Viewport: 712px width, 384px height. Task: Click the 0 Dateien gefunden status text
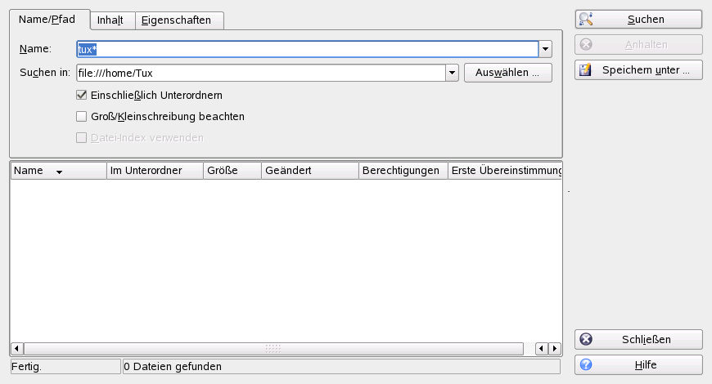[x=173, y=366]
